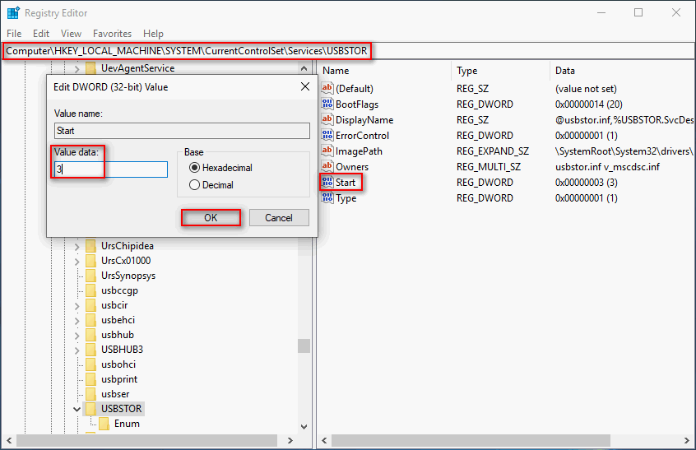
Task: Click the registry path address bar
Action: click(x=347, y=50)
